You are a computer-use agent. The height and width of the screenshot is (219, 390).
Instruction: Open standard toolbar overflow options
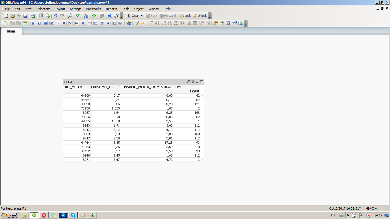(x=121, y=16)
